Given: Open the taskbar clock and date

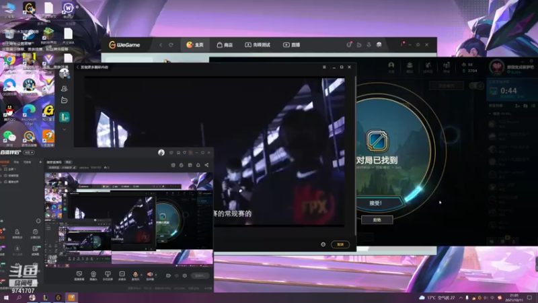Looking at the screenshot, I should tap(514, 298).
